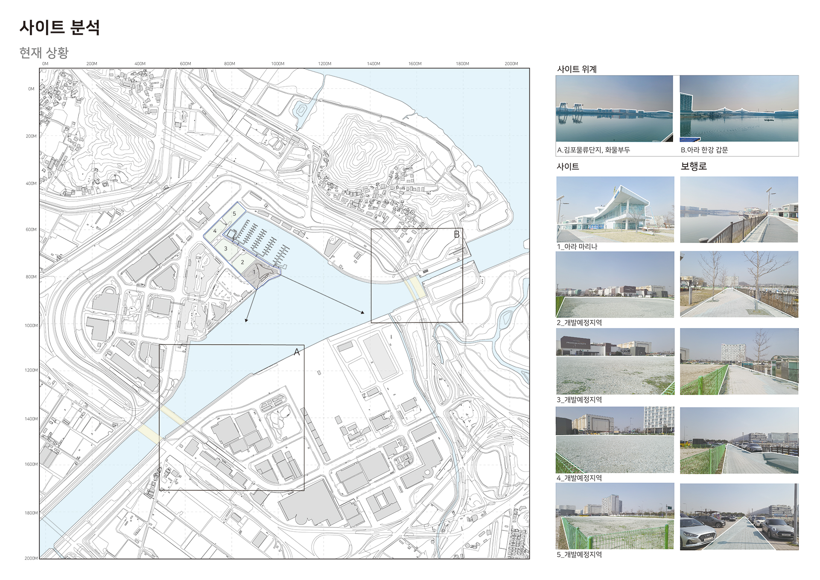
Task: Click the 보행로 column heading
Action: (x=693, y=167)
